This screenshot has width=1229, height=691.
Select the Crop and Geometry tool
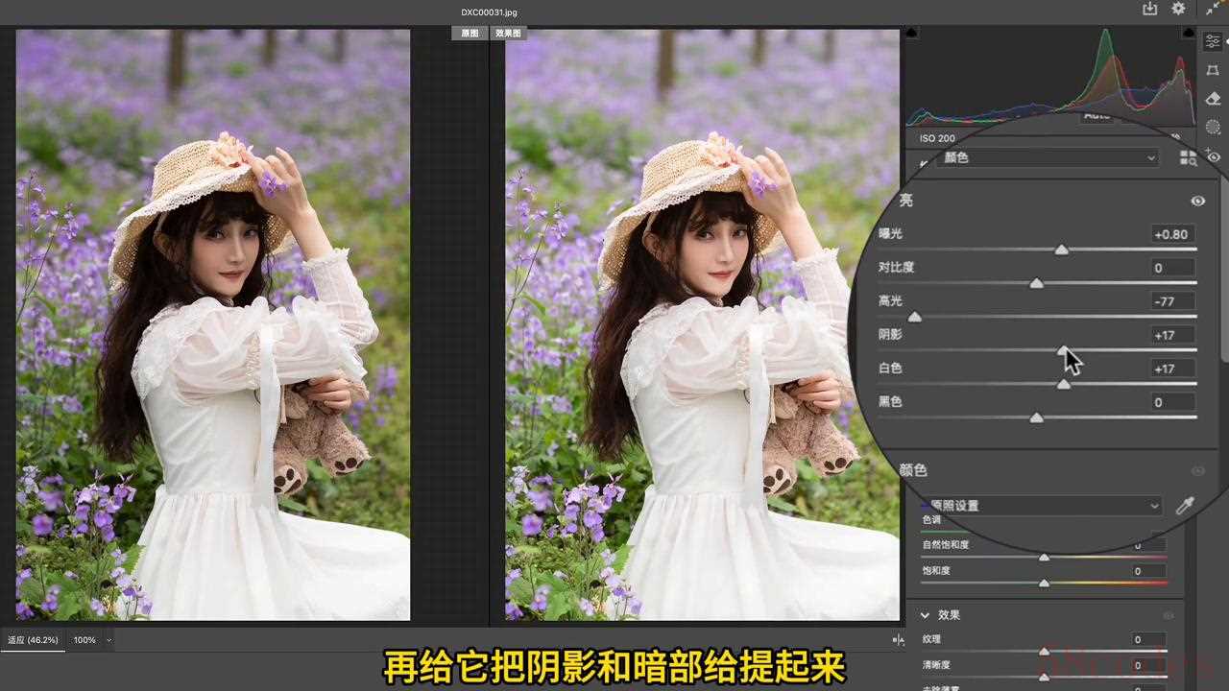tap(1213, 70)
